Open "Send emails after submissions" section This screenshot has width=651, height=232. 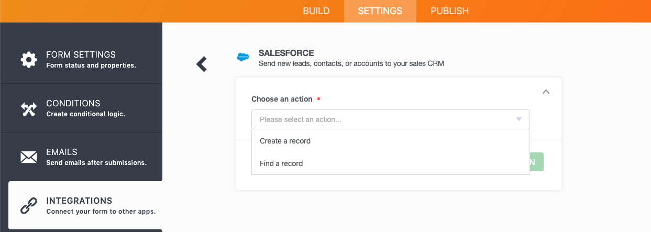pos(96,162)
